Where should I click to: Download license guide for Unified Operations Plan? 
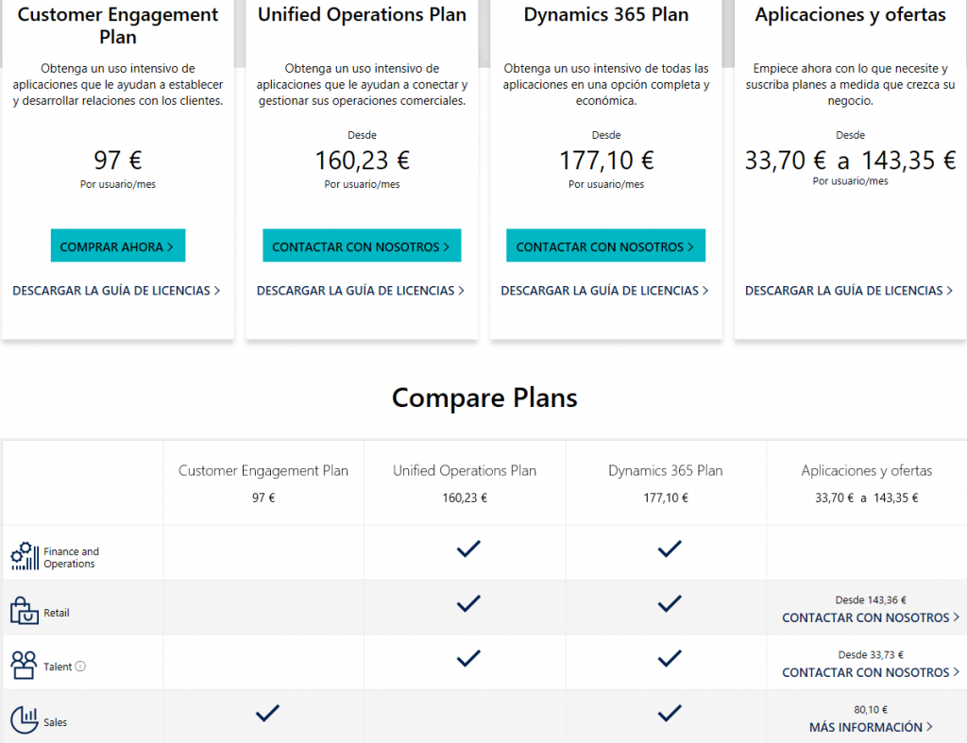tap(361, 291)
